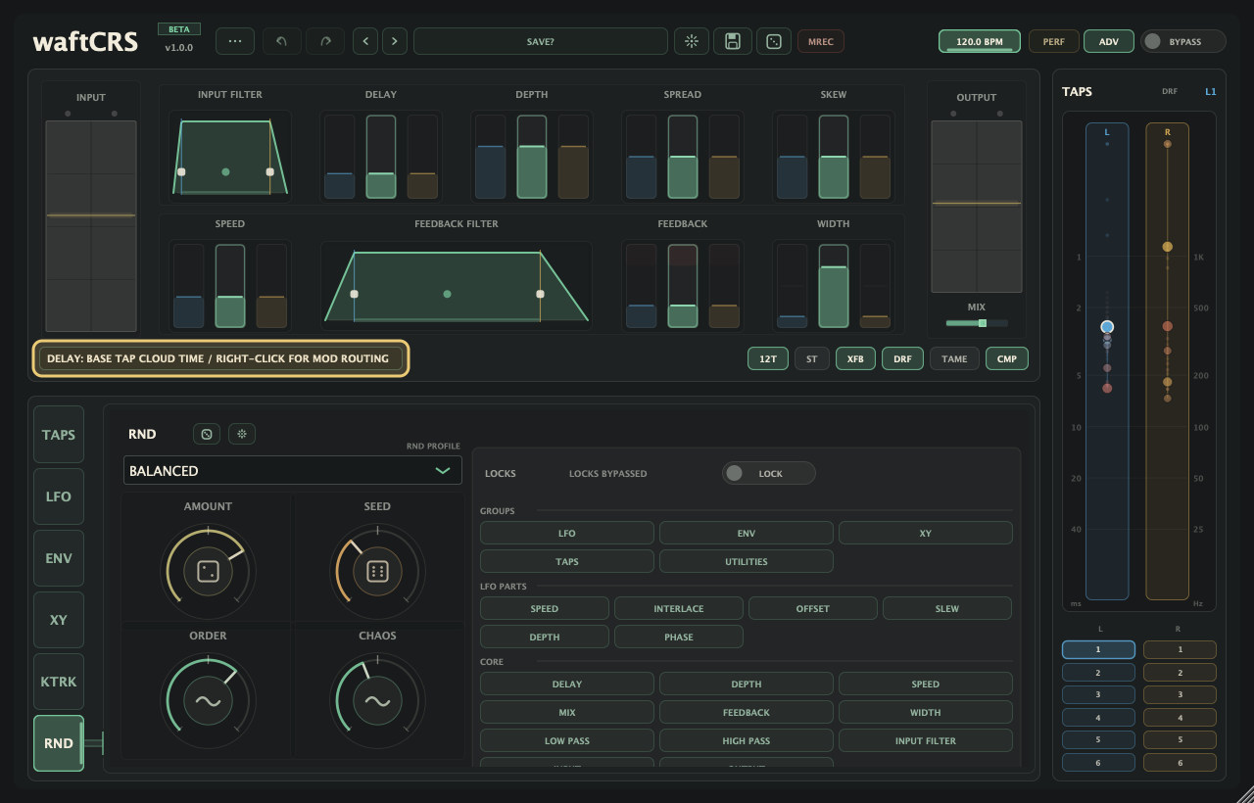Click the dice icon in the AMOUNT knob

[208, 571]
